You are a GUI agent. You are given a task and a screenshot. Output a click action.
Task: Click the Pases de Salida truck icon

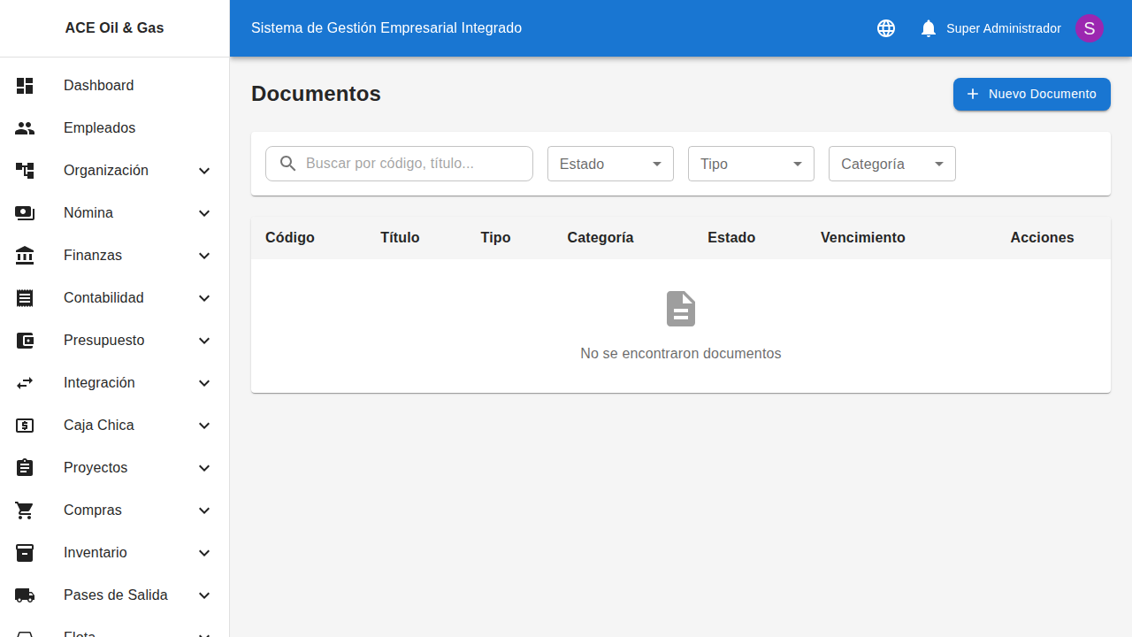click(25, 595)
